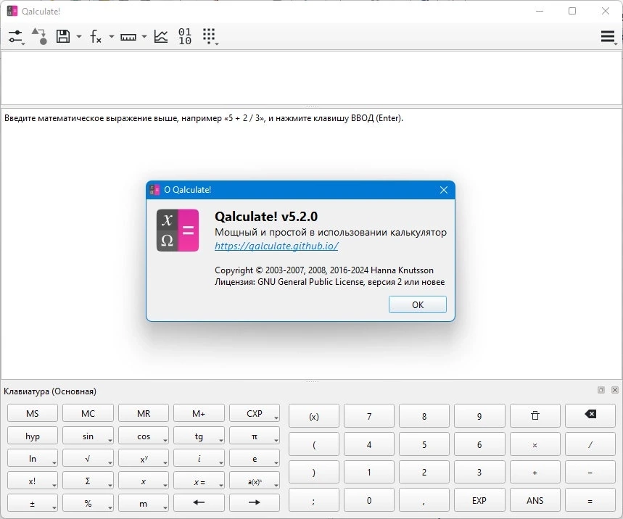Click the backspace delete key
Image resolution: width=623 pixels, height=519 pixels.
coord(590,415)
